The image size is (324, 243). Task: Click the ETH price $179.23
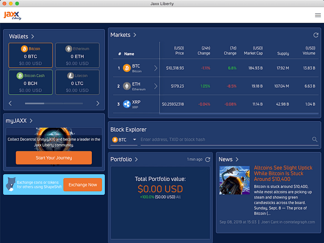click(177, 86)
